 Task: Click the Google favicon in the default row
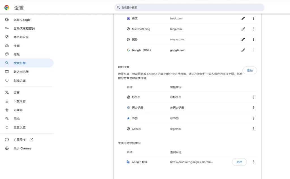point(128,50)
